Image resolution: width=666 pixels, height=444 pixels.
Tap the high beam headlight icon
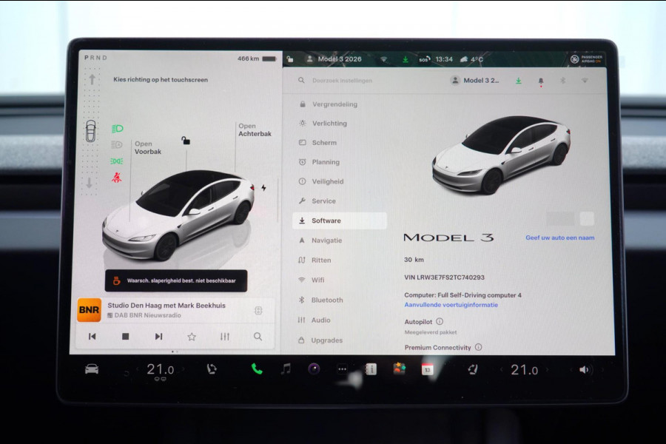pos(117,129)
